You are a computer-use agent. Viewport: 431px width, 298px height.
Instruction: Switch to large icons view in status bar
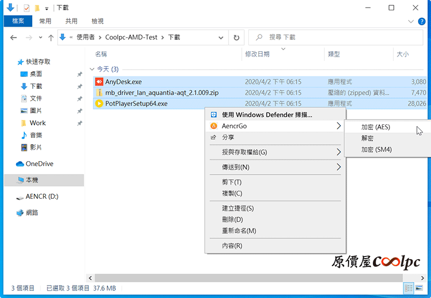click(419, 288)
